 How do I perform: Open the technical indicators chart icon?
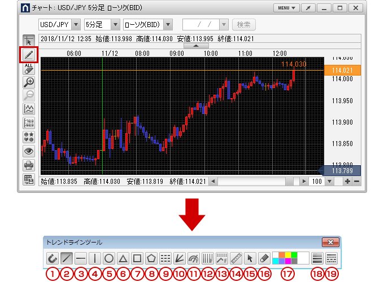[x=29, y=109]
